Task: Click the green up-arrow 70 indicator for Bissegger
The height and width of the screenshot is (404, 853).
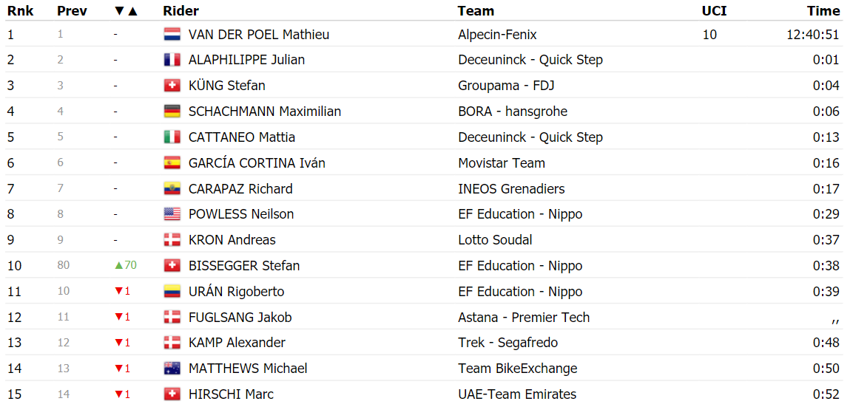Action: coord(125,266)
